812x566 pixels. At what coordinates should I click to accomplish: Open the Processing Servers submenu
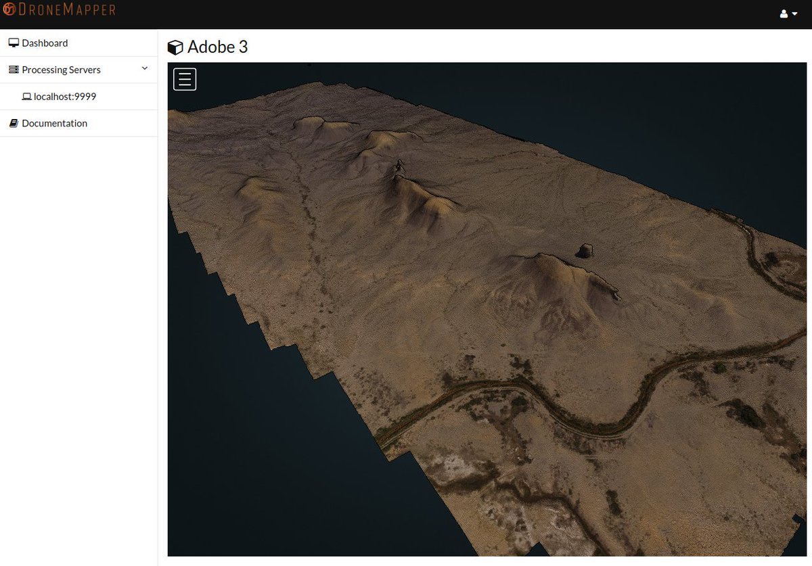(x=61, y=69)
